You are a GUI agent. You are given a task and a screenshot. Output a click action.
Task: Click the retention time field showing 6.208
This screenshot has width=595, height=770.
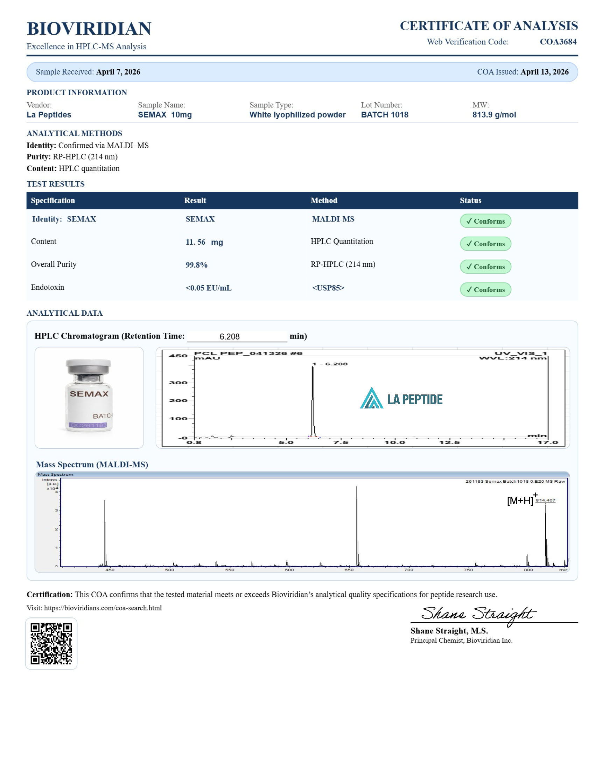click(237, 336)
